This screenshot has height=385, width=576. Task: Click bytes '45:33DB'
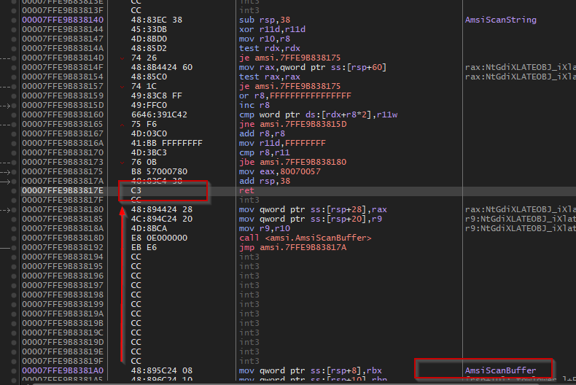point(149,29)
